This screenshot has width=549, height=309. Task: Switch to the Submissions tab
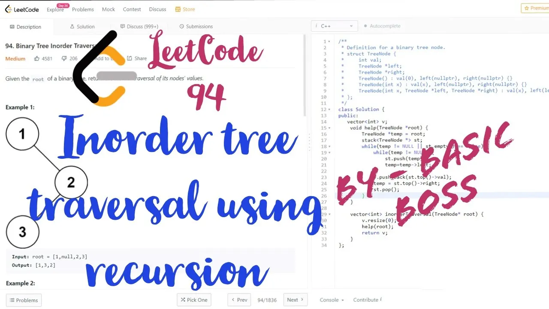click(196, 27)
